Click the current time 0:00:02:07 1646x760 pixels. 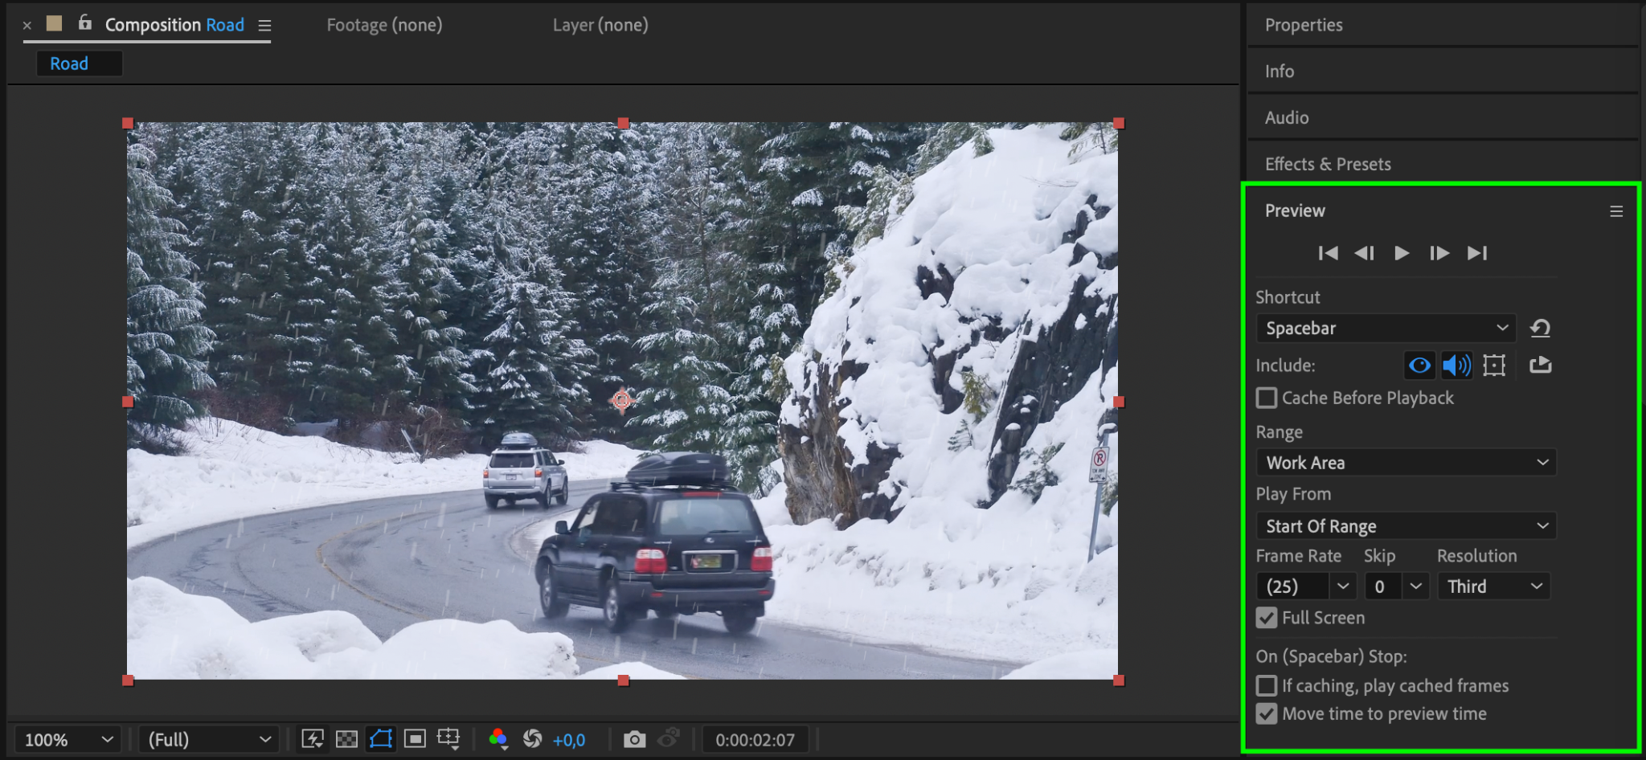click(755, 740)
